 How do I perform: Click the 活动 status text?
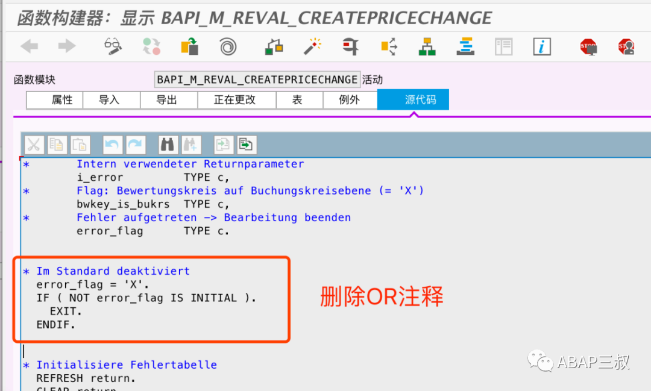tap(373, 80)
